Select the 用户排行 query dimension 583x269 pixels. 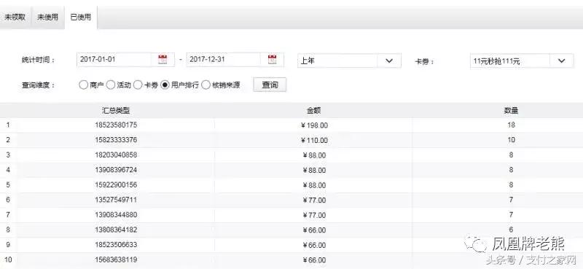point(165,85)
